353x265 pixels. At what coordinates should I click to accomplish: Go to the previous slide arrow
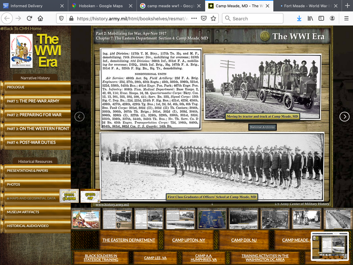point(79,117)
